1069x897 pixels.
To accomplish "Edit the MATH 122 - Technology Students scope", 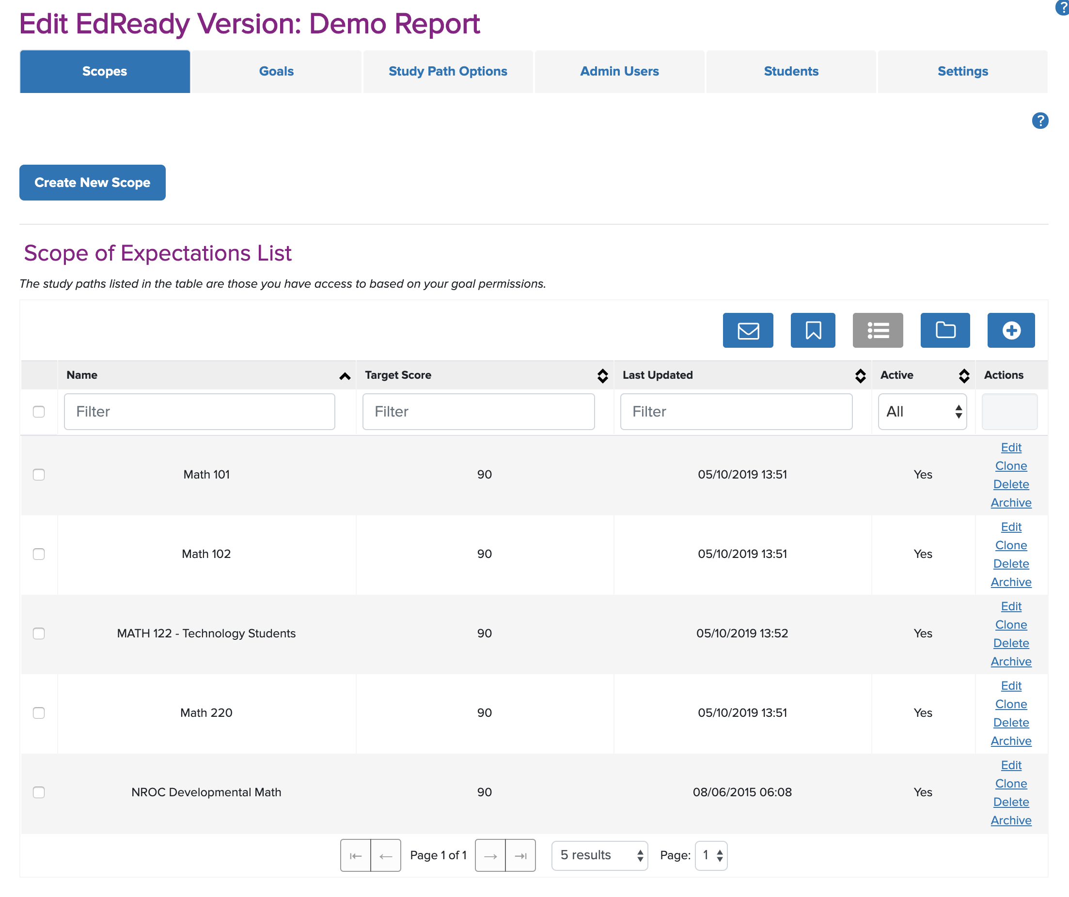I will point(1011,606).
